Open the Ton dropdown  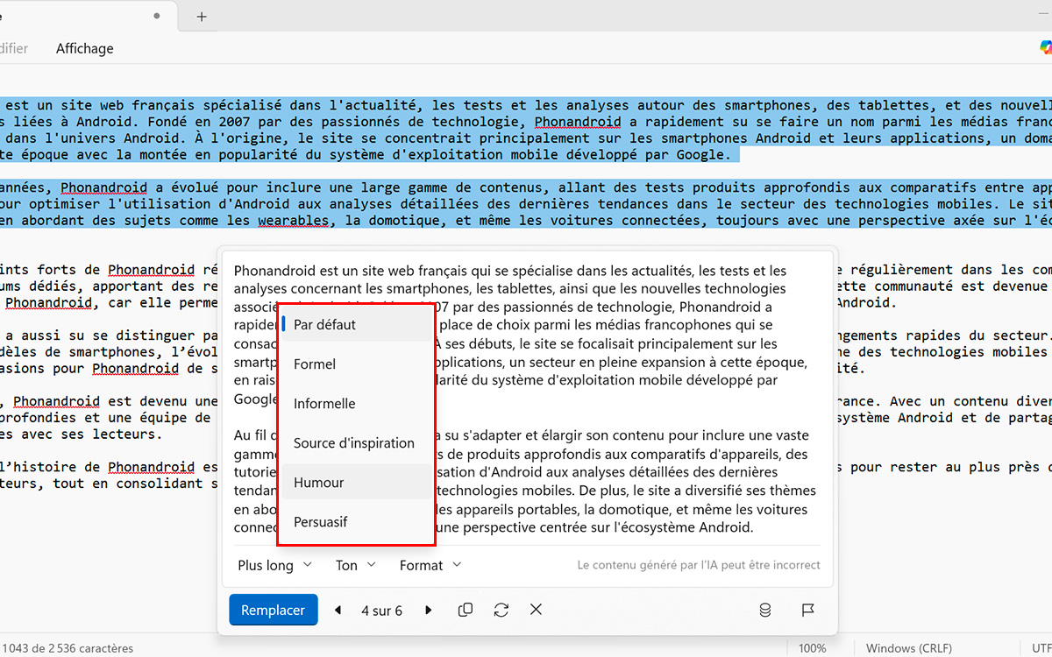[x=356, y=565]
